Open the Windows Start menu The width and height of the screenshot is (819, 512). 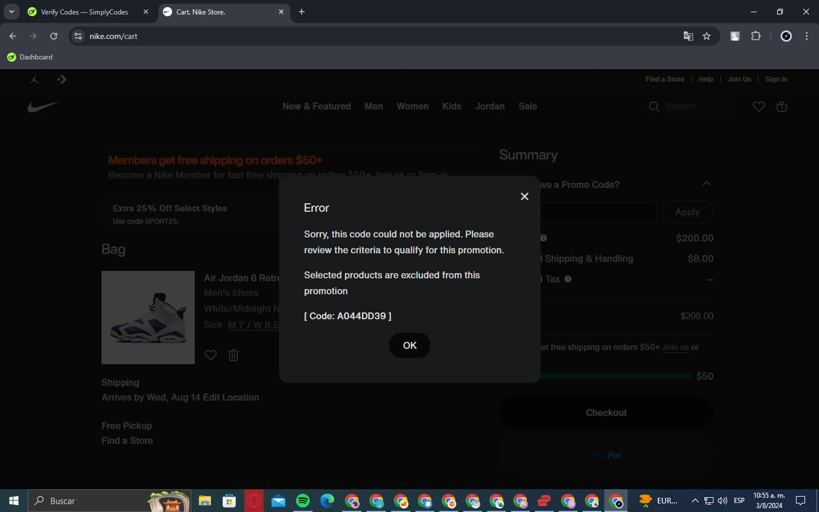[14, 501]
